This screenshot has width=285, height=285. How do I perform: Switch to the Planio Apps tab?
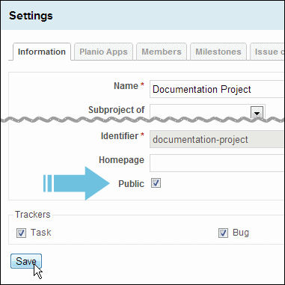coord(103,52)
